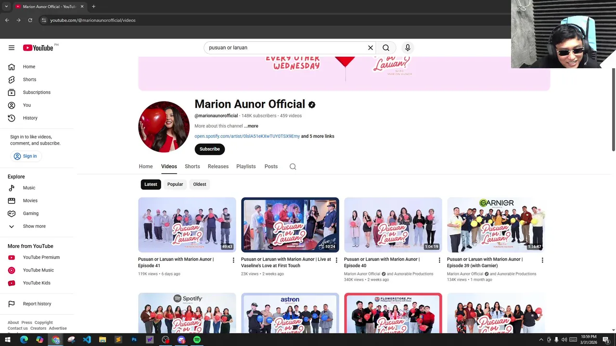Open the Copyright footer link

click(44, 322)
